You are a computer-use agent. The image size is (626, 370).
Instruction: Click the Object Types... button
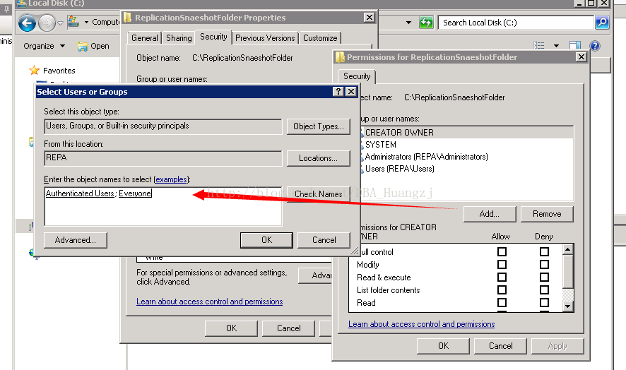coord(319,126)
